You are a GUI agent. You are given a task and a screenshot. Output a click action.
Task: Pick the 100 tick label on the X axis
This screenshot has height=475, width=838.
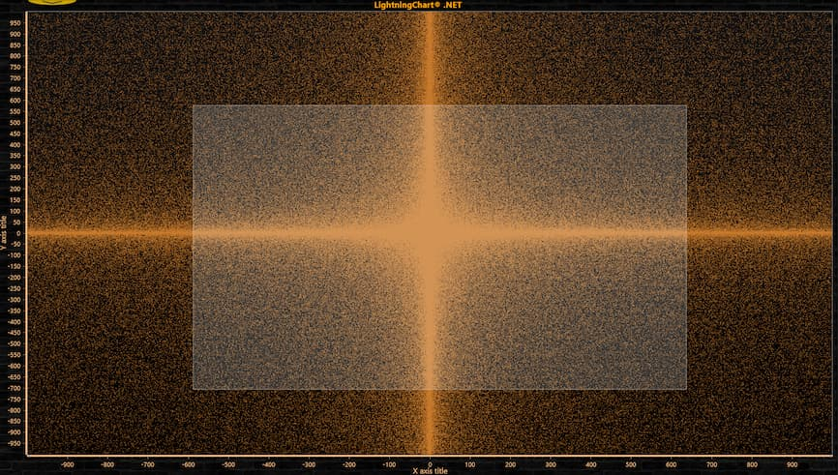470,462
